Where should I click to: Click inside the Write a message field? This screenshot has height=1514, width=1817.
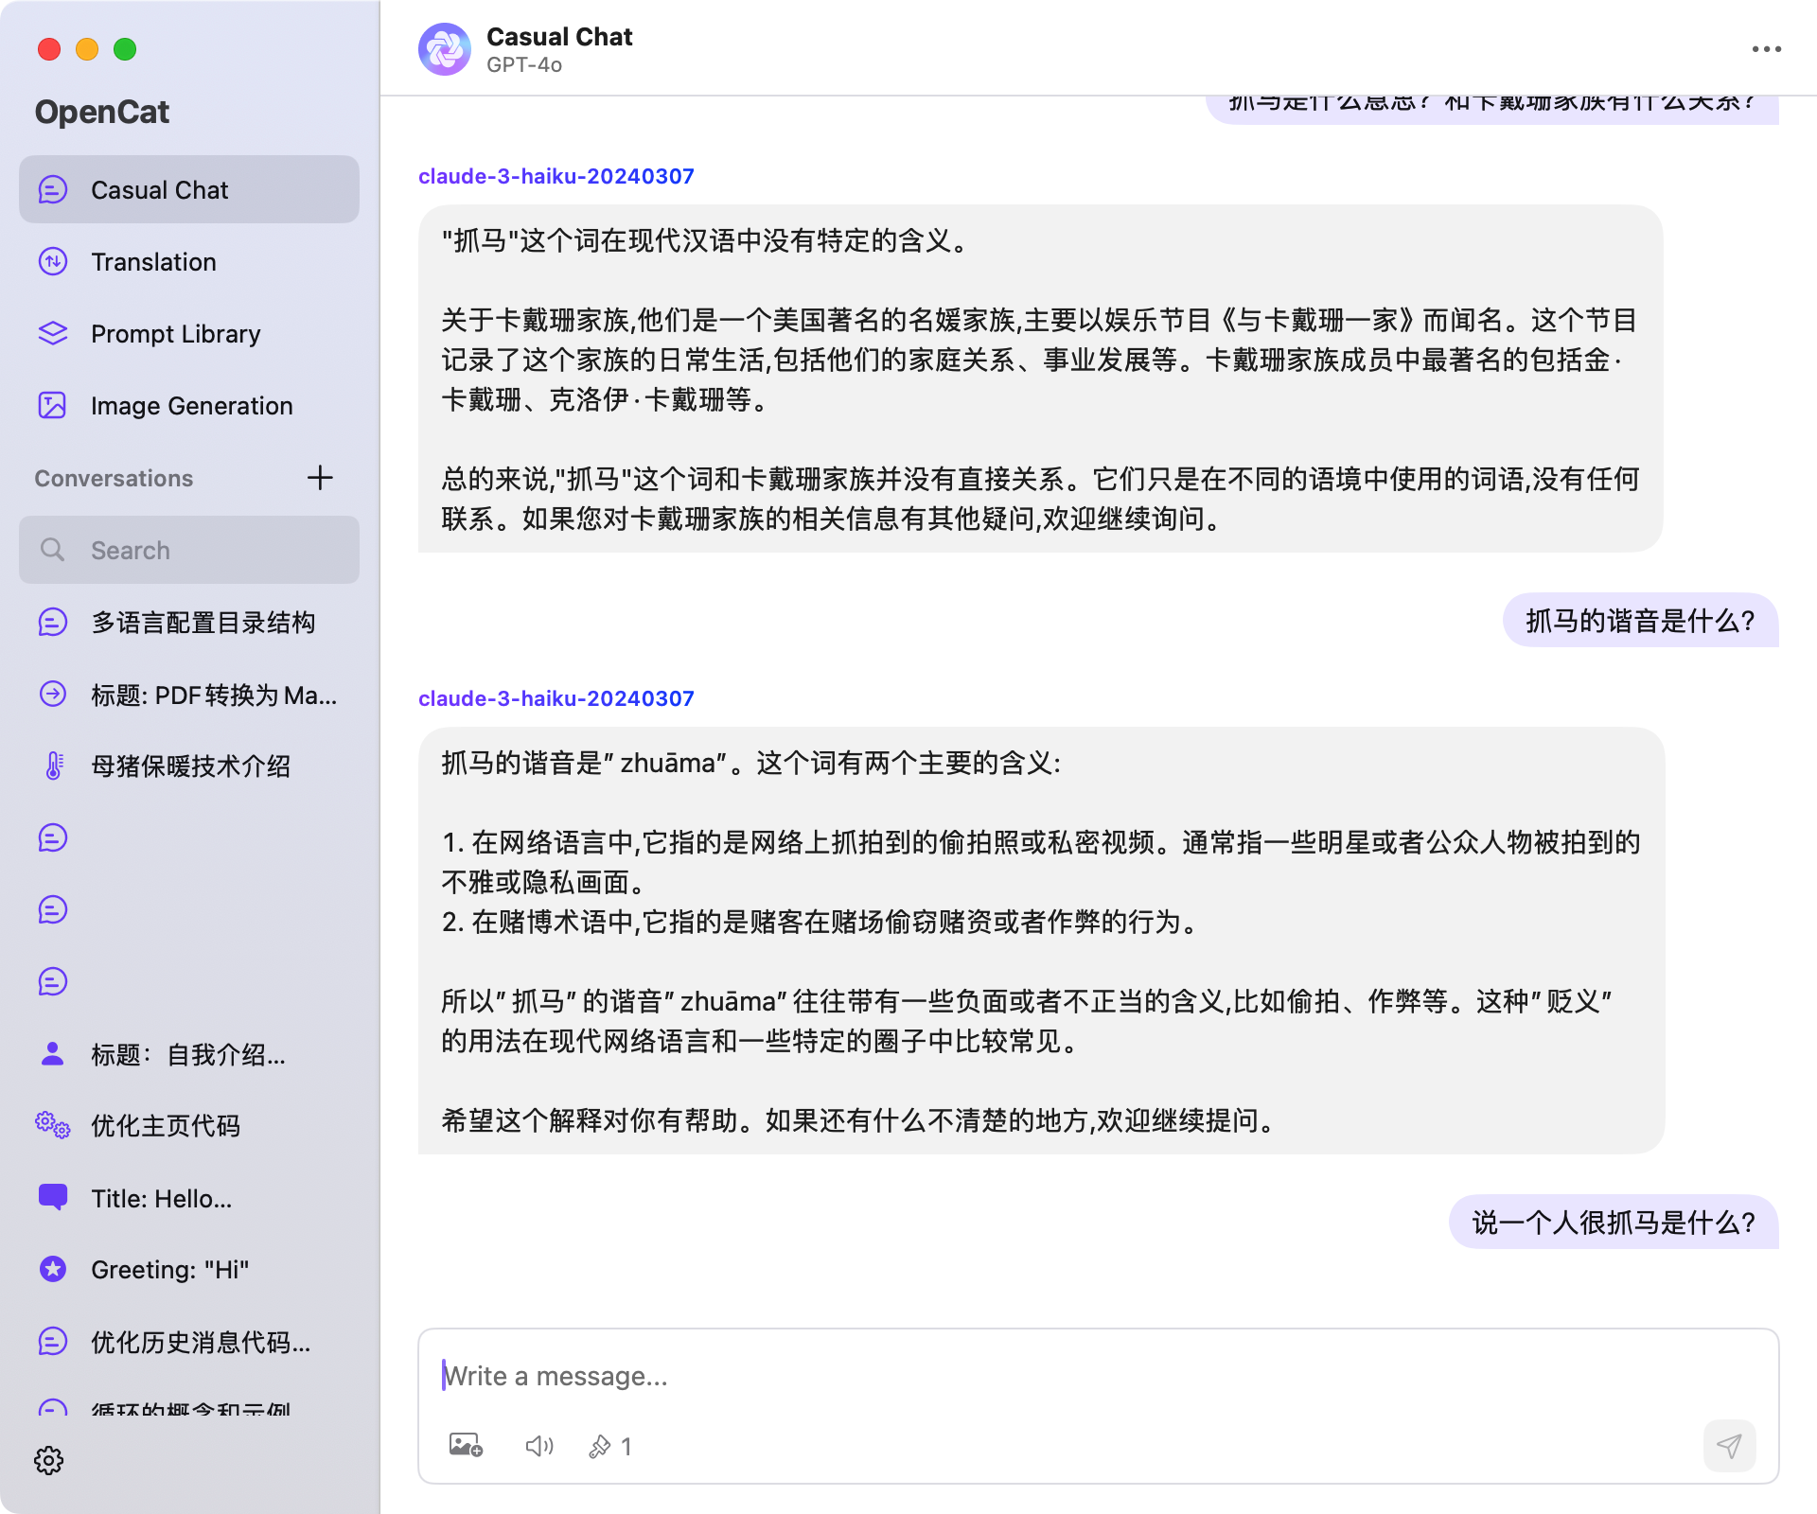[x=1098, y=1376]
